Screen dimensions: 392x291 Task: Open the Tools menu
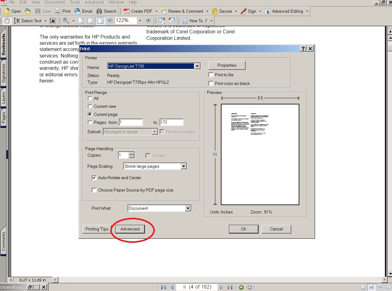pyautogui.click(x=75, y=2)
